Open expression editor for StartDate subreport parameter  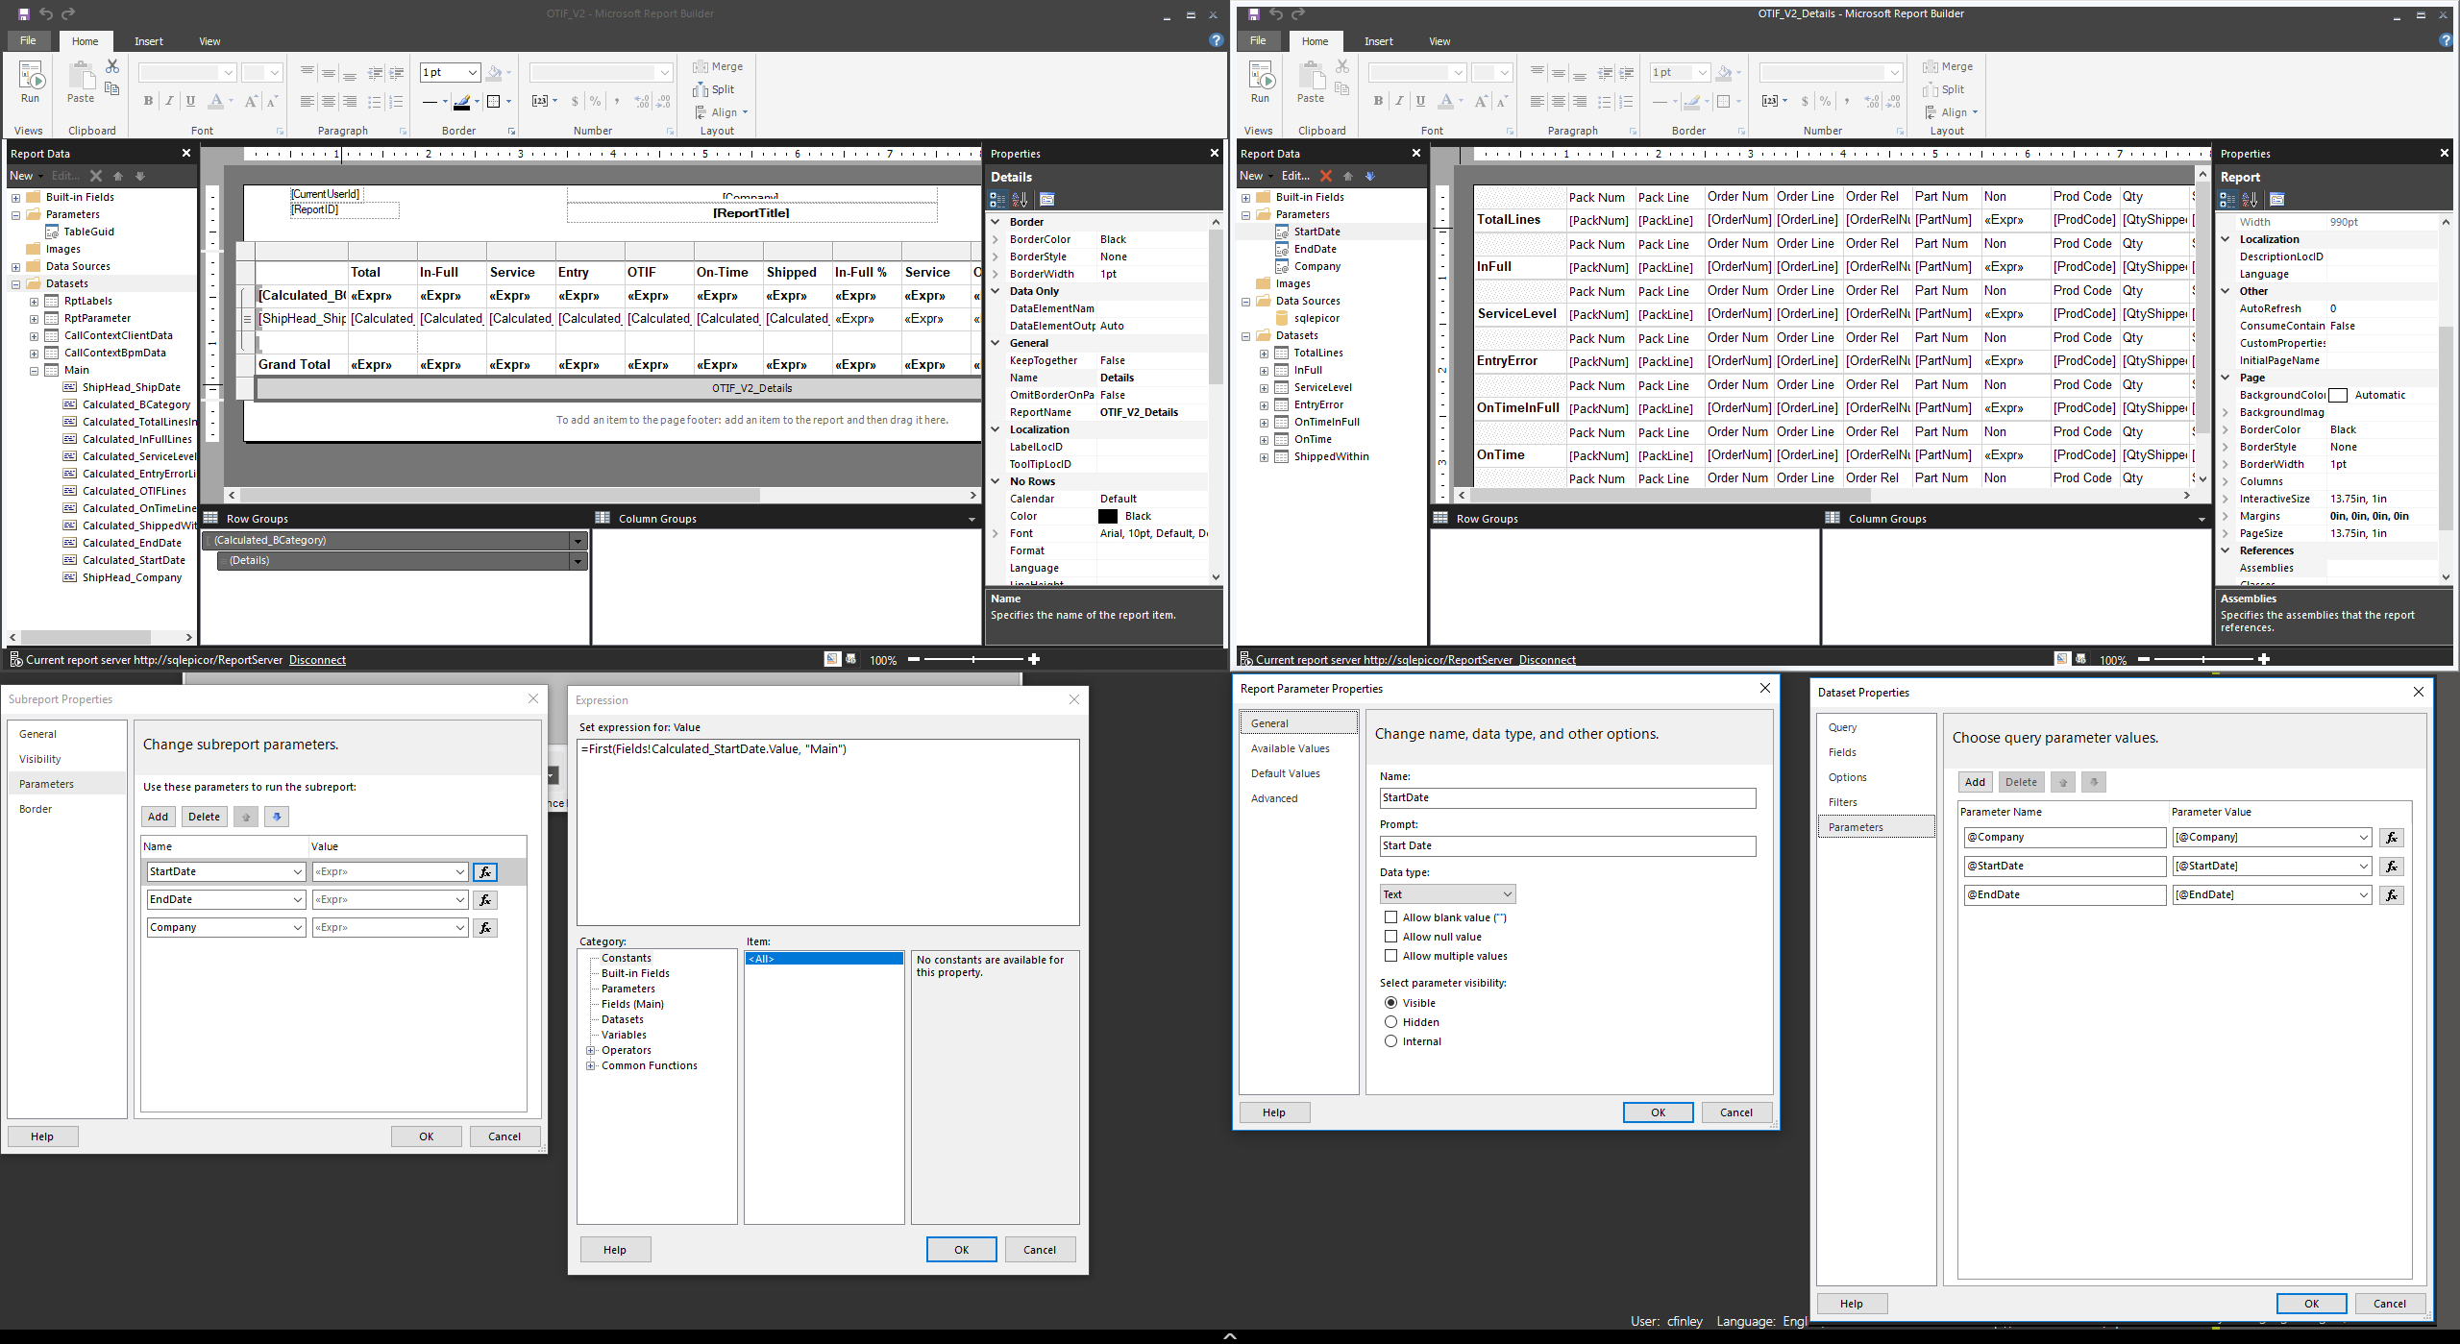[485, 872]
